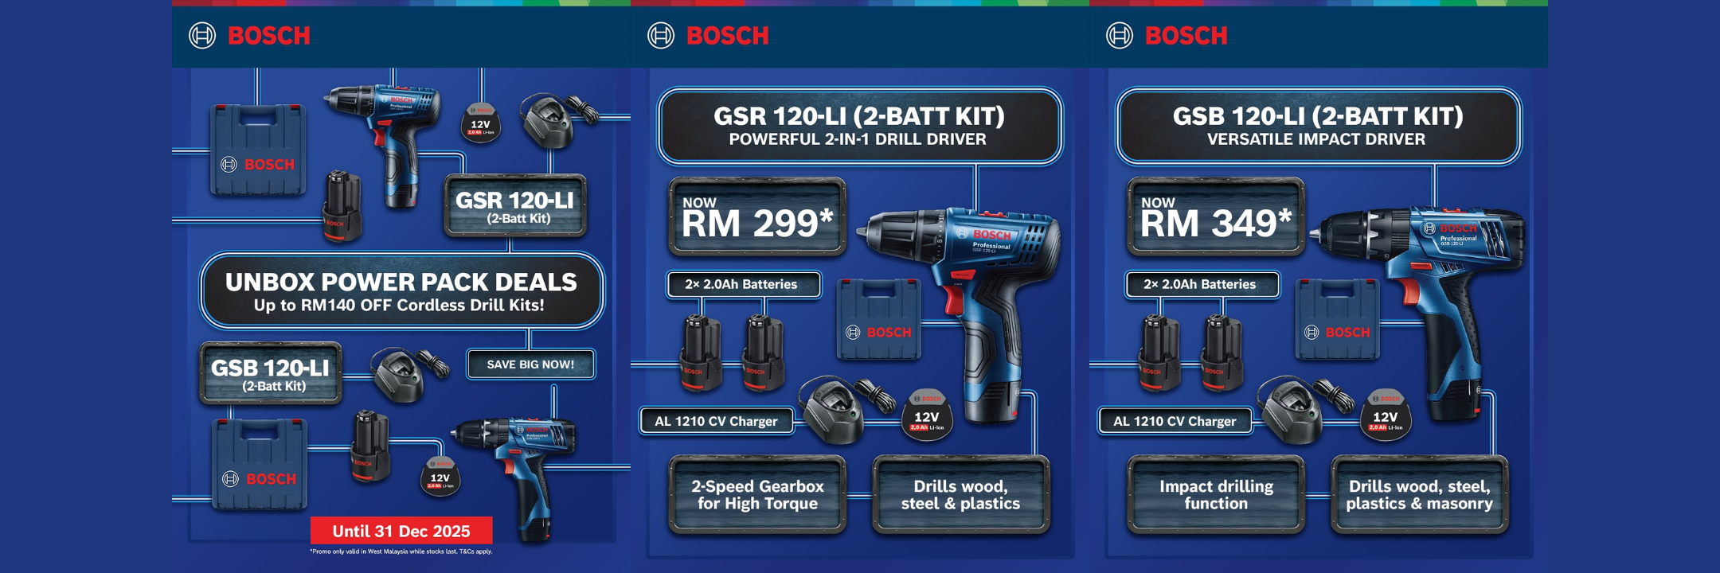Click the 12V battery badge in the GSR kit panel
The image size is (1720, 573).
point(926,415)
